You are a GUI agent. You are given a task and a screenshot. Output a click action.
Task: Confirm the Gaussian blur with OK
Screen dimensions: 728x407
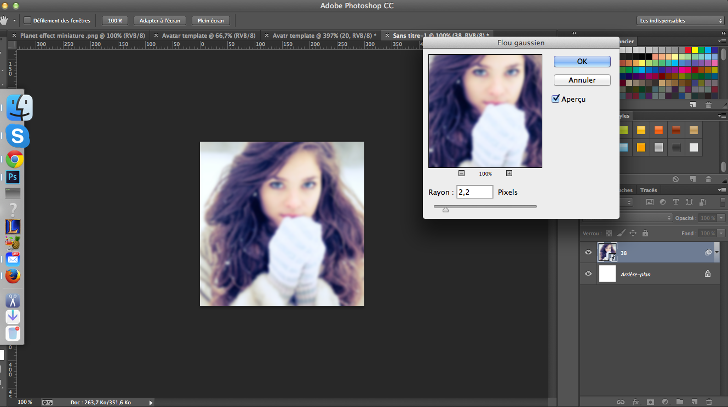[x=582, y=61]
